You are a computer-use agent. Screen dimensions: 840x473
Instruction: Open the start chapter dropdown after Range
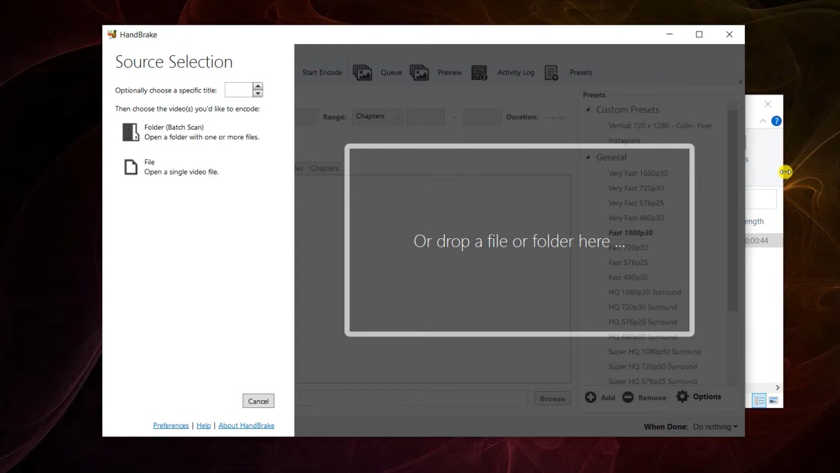[x=426, y=116]
